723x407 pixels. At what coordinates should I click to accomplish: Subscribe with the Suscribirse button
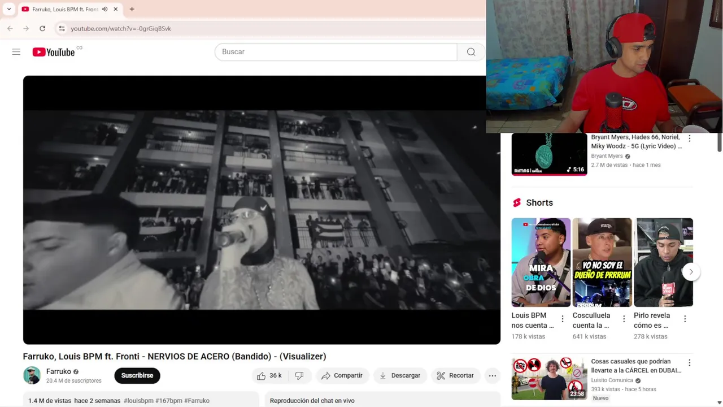(137, 375)
